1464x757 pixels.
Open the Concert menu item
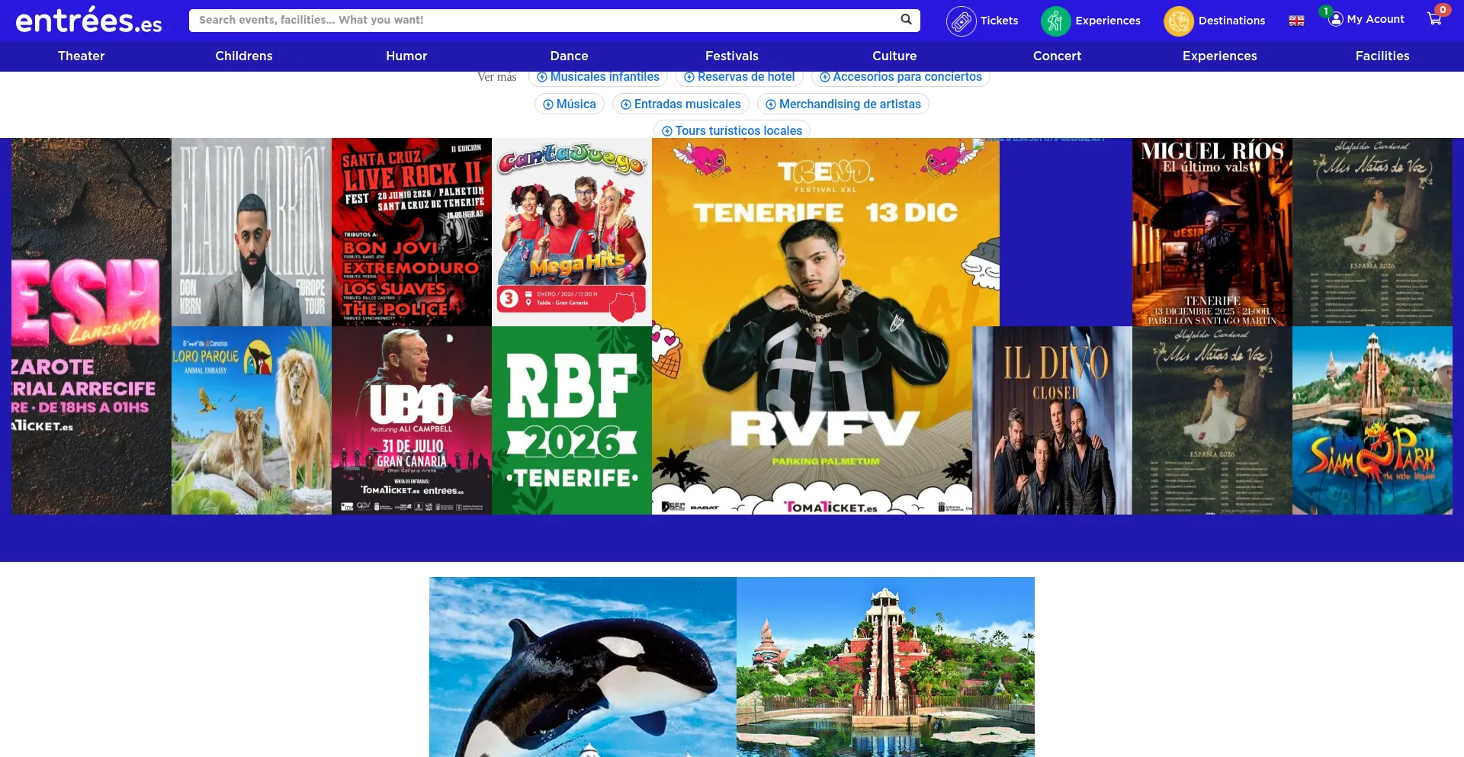1057,56
